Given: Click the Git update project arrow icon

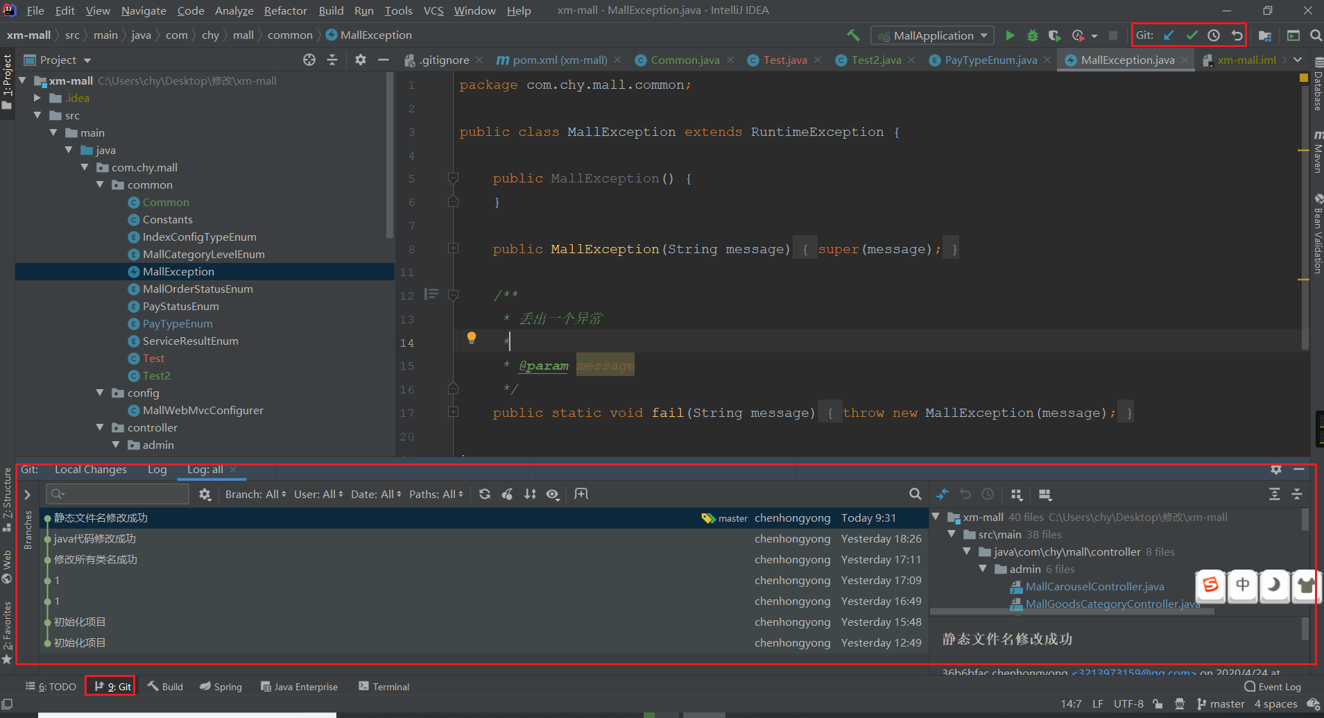Looking at the screenshot, I should (x=1169, y=35).
